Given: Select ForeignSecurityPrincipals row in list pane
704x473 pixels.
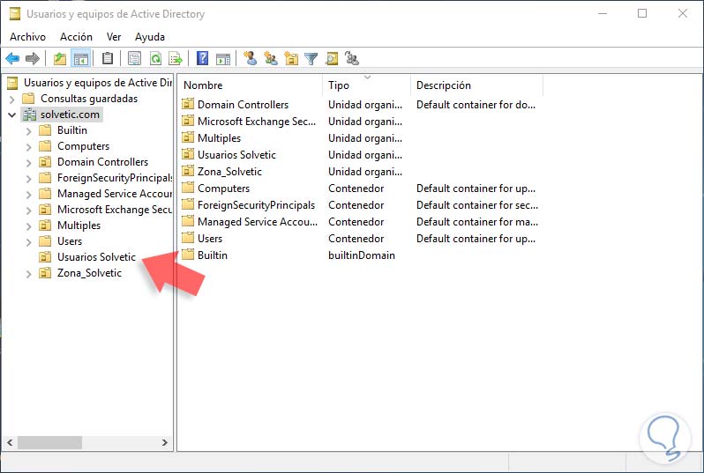Looking at the screenshot, I should click(256, 205).
